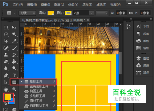The width and height of the screenshot is (154, 111).
Task: Select the Eyedropper tool
Action: 14,41
